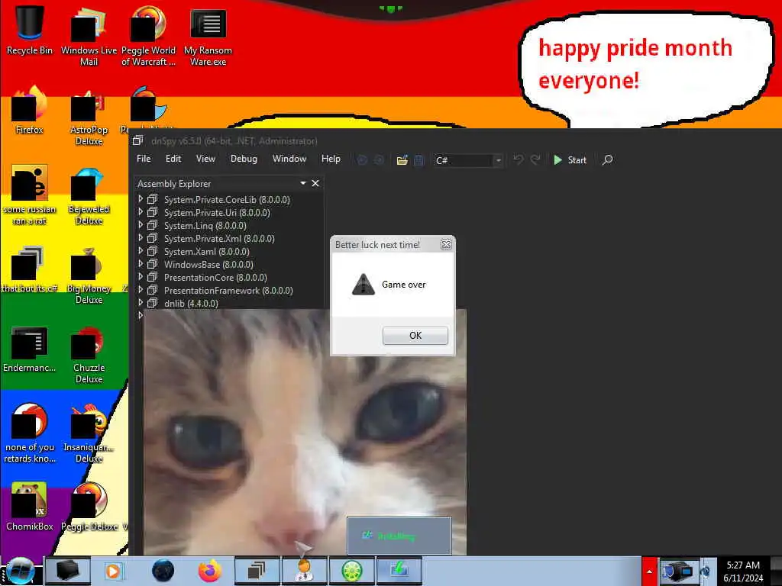Image resolution: width=782 pixels, height=586 pixels.
Task: Select Insaniquarium Deluxe desktop icon
Action: click(x=89, y=433)
